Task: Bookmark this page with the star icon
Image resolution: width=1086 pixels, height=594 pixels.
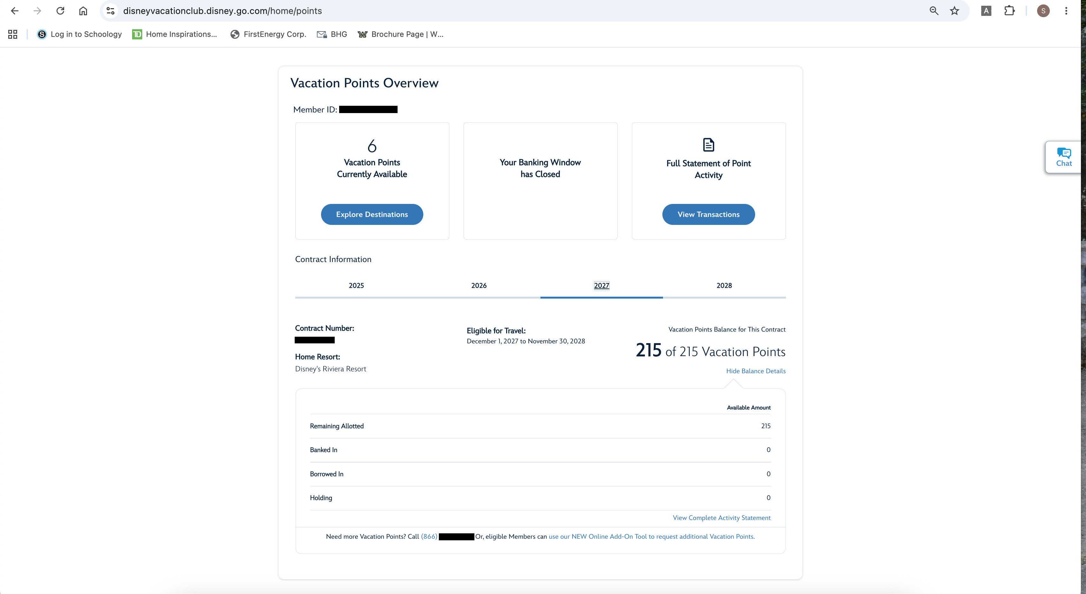Action: point(955,11)
